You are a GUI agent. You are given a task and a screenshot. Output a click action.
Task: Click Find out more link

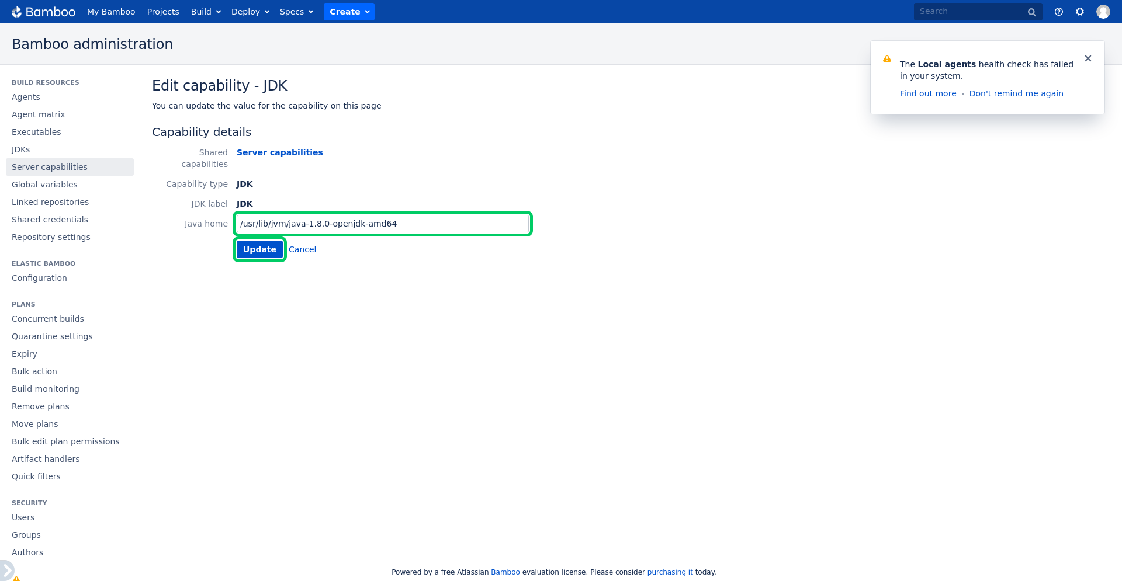[x=928, y=93]
